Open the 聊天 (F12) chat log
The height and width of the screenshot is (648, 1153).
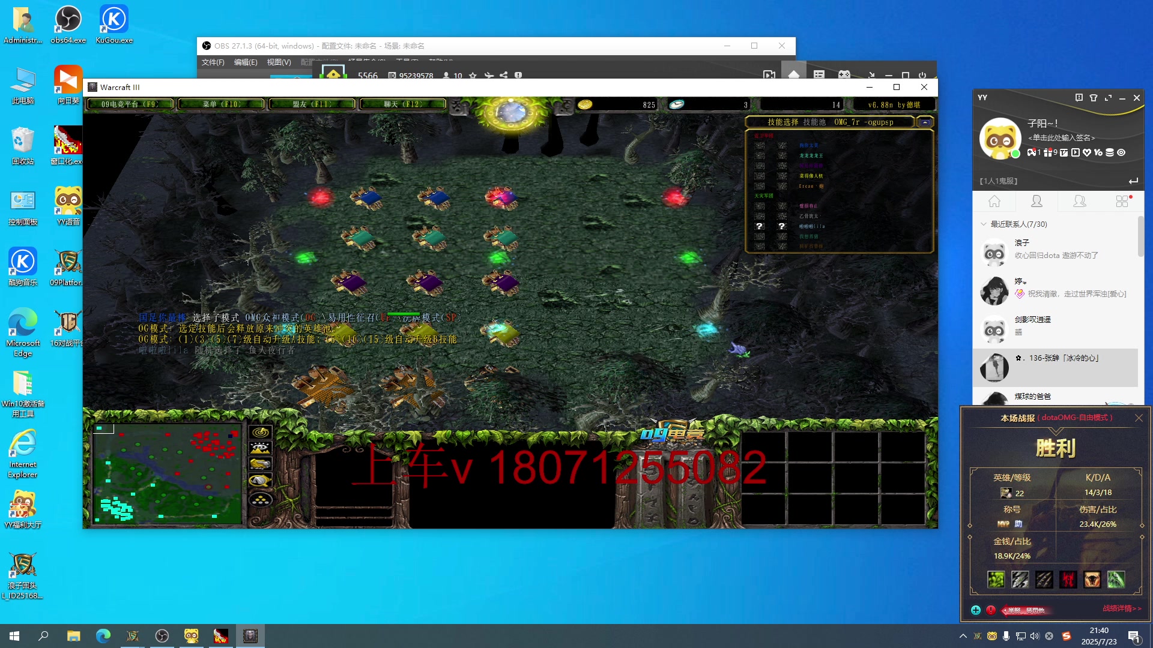[402, 104]
